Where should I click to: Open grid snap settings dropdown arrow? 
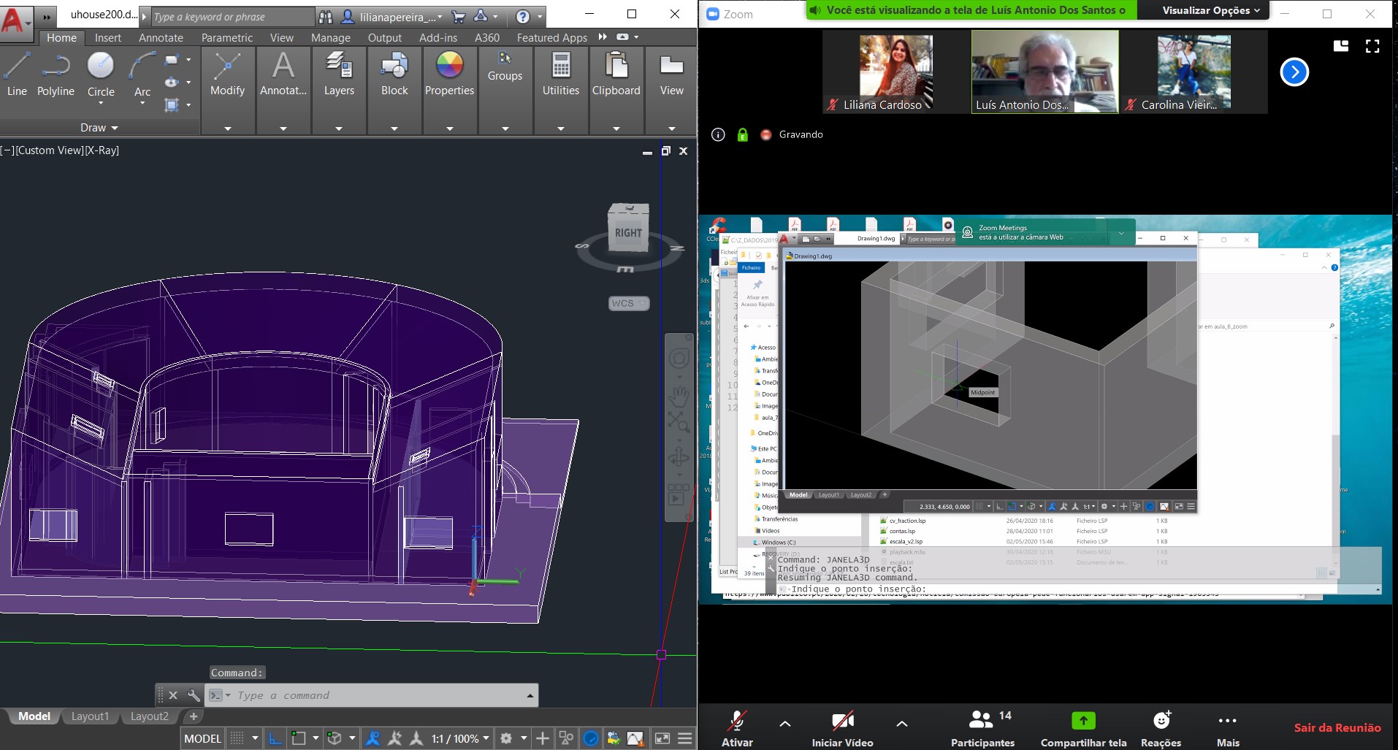[x=255, y=738]
